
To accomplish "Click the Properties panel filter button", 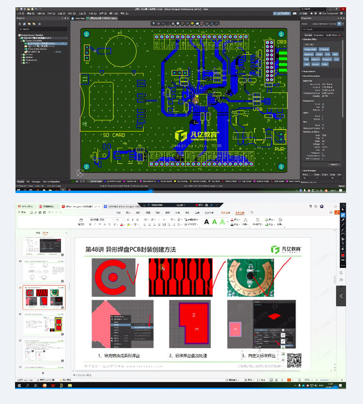I will (x=339, y=24).
